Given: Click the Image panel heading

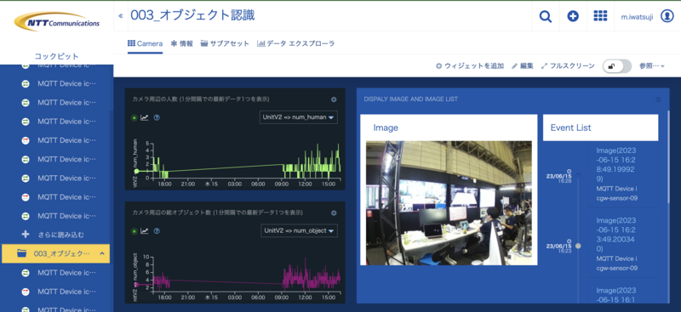Looking at the screenshot, I should pyautogui.click(x=386, y=128).
